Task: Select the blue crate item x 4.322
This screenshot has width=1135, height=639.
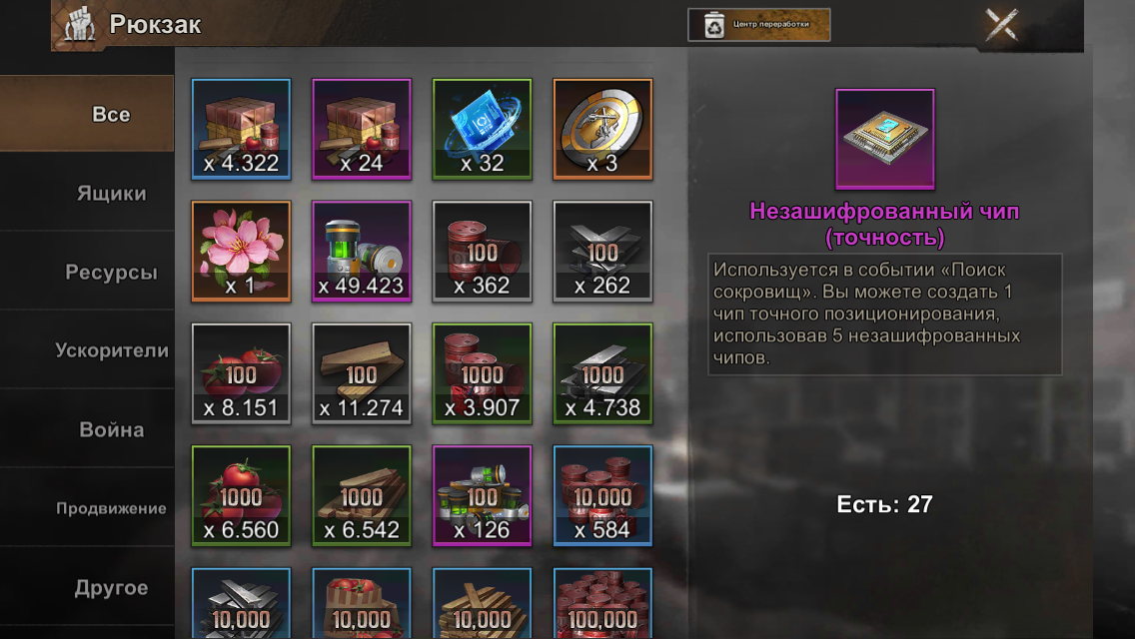Action: (x=241, y=129)
